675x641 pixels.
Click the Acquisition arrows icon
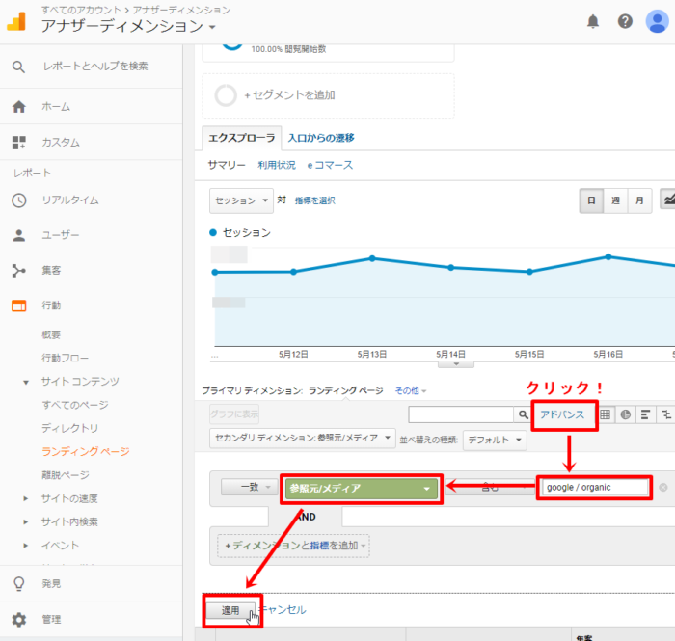[19, 271]
